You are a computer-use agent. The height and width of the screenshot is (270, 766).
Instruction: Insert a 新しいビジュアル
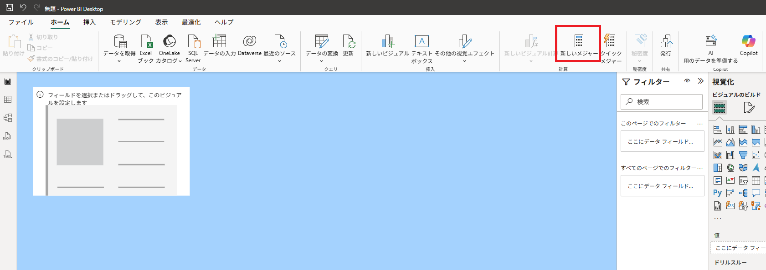388,45
